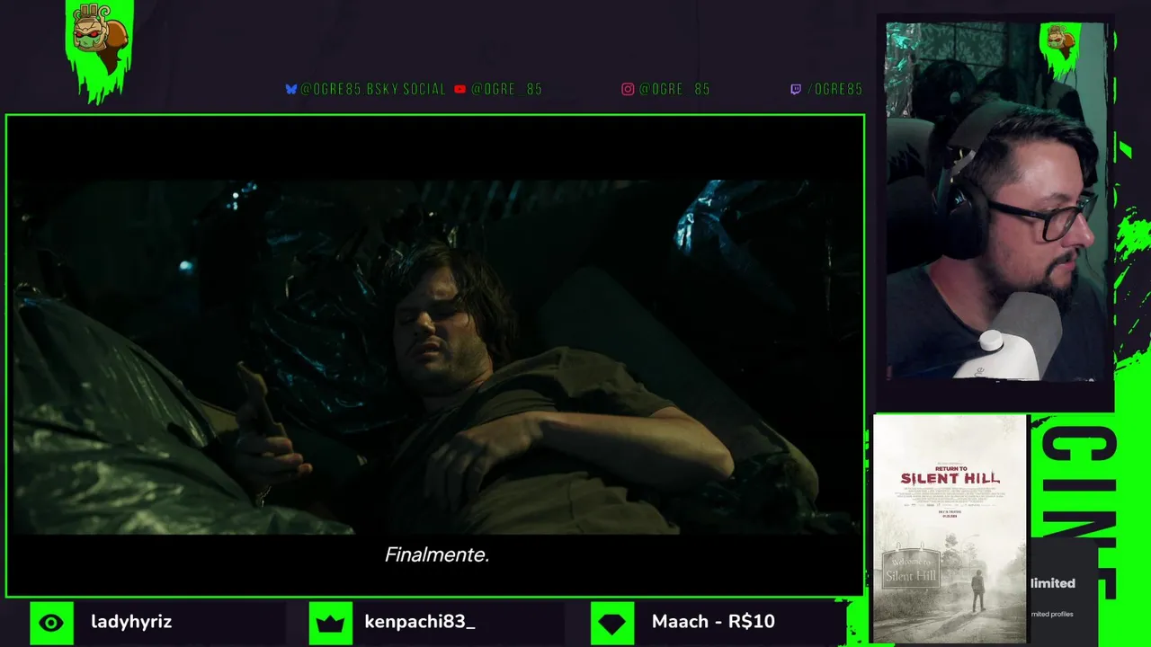Click the Instagram handle @OGRE_85

pos(674,89)
